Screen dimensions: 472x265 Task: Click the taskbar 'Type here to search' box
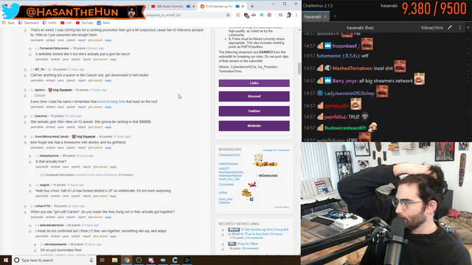(x=54, y=260)
